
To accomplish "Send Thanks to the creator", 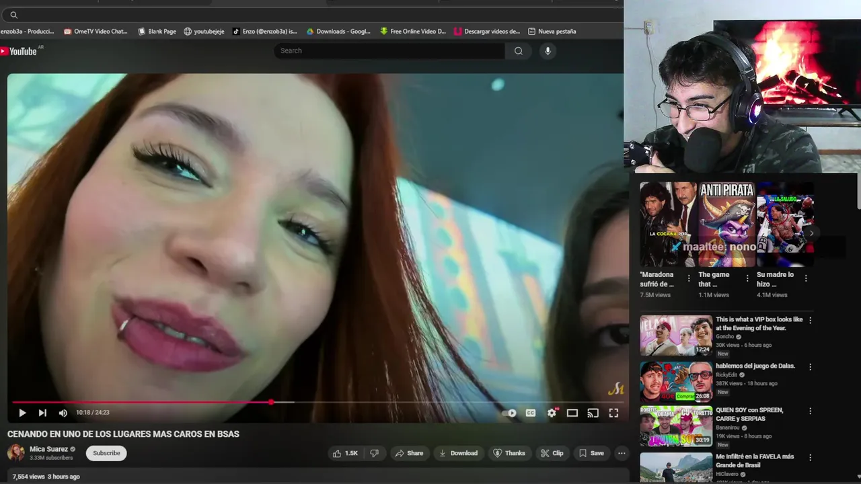I will click(x=509, y=453).
